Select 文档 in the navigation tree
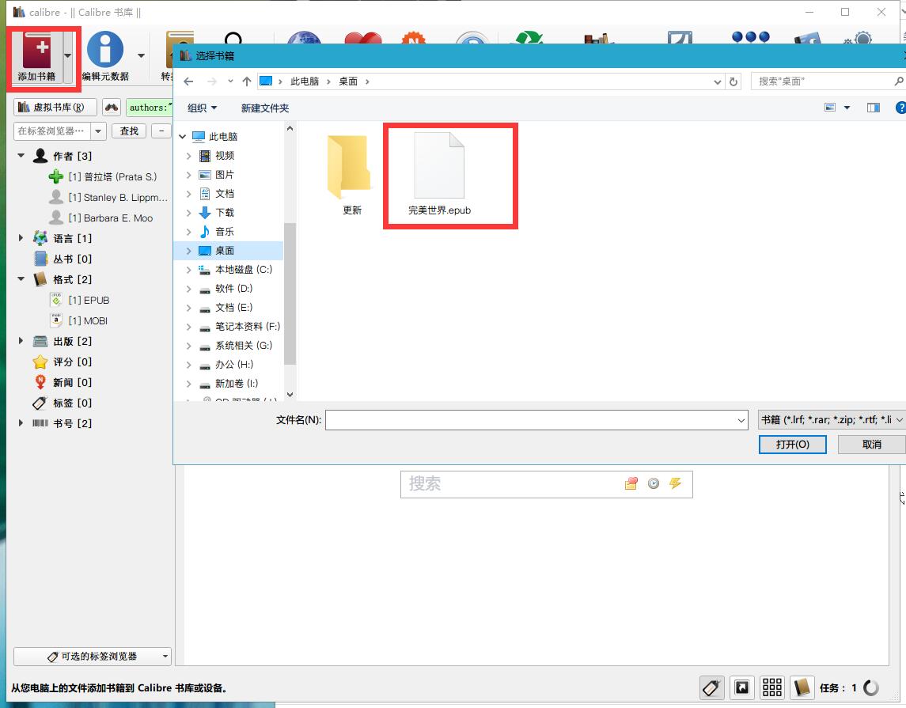This screenshot has height=708, width=906. tap(224, 194)
